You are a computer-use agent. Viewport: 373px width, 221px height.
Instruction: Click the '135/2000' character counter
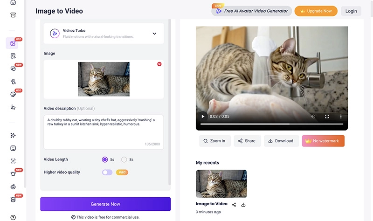click(x=152, y=144)
